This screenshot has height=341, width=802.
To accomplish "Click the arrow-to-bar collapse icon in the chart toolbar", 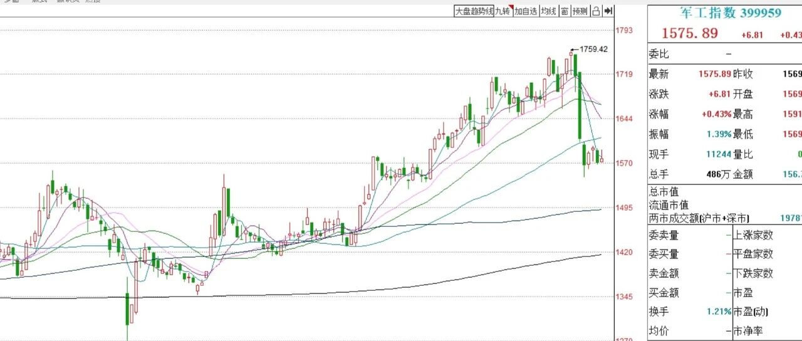I will click(x=608, y=11).
